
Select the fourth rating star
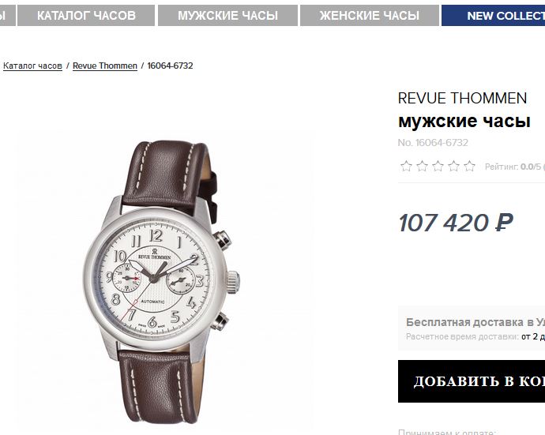453,166
